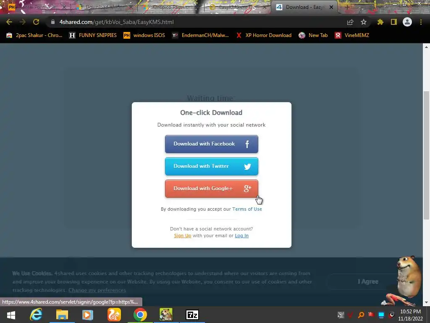Viewport: 430px width, 323px height.
Task: Click the scrollbar down arrow
Action: pos(427,302)
